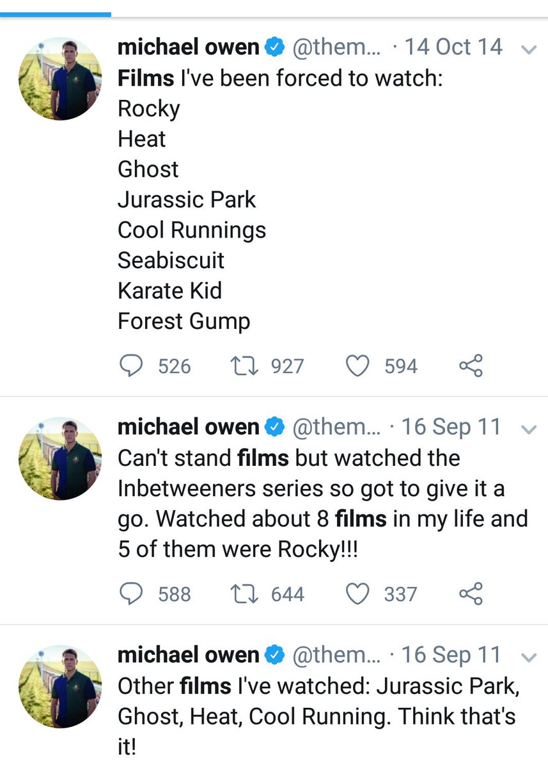Share the 14 Oct 14 tweet

(471, 366)
